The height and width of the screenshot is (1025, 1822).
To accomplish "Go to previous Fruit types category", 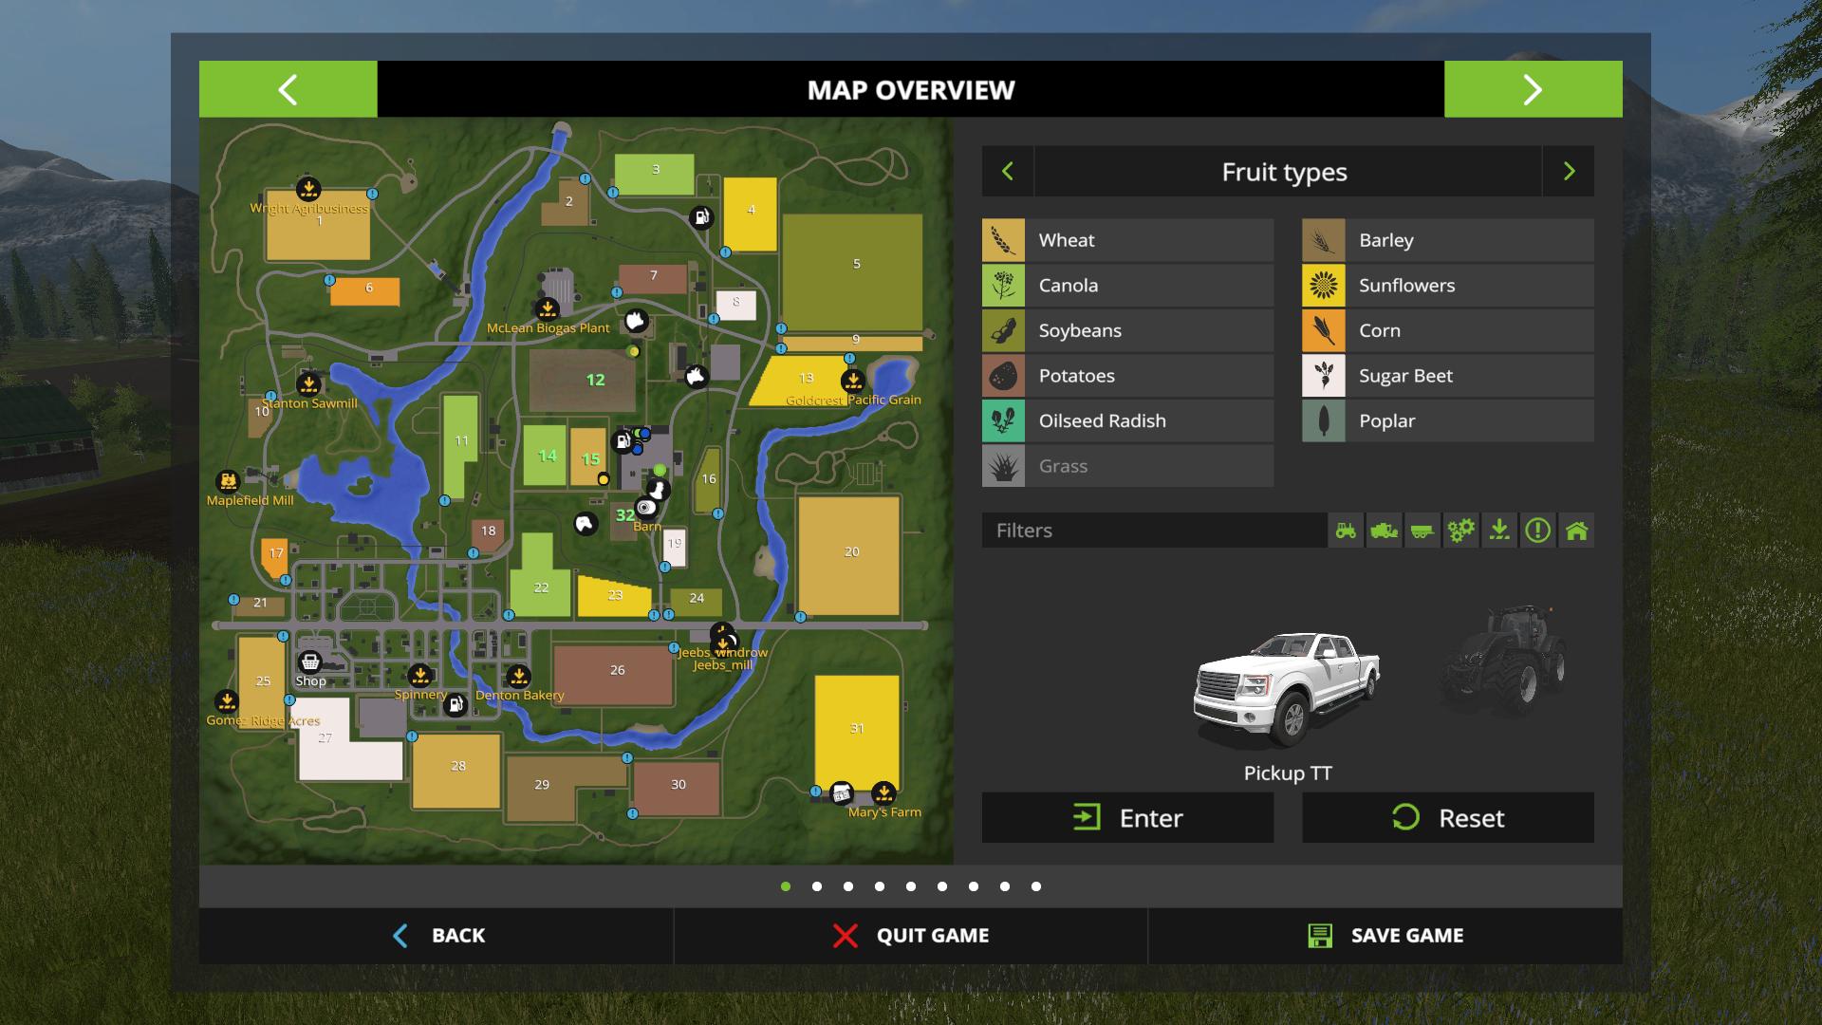I will tap(1008, 172).
